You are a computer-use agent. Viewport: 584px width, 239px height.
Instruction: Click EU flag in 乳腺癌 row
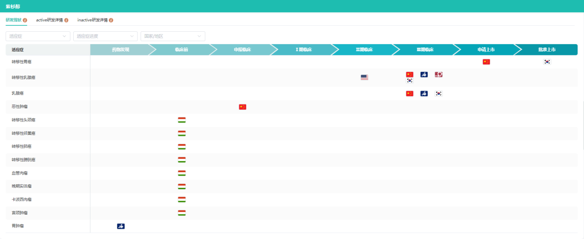[424, 93]
